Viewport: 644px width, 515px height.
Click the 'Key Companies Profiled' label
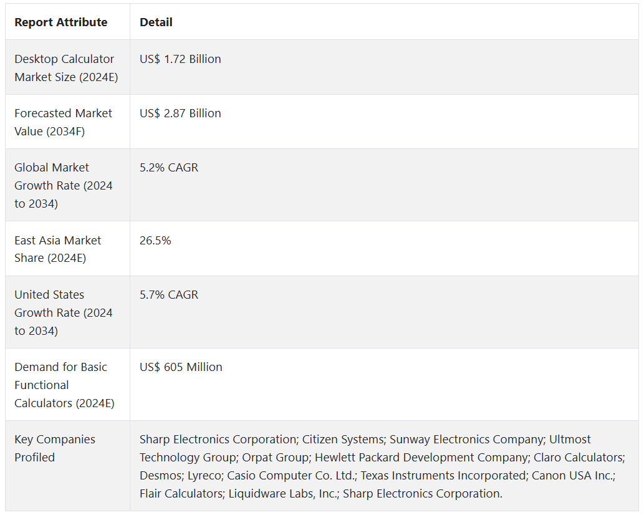(x=55, y=448)
